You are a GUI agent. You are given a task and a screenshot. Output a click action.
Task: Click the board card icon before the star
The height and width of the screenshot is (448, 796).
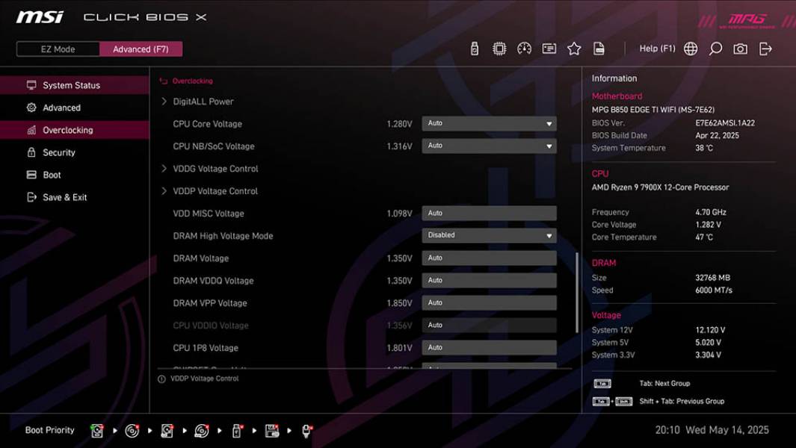point(549,49)
